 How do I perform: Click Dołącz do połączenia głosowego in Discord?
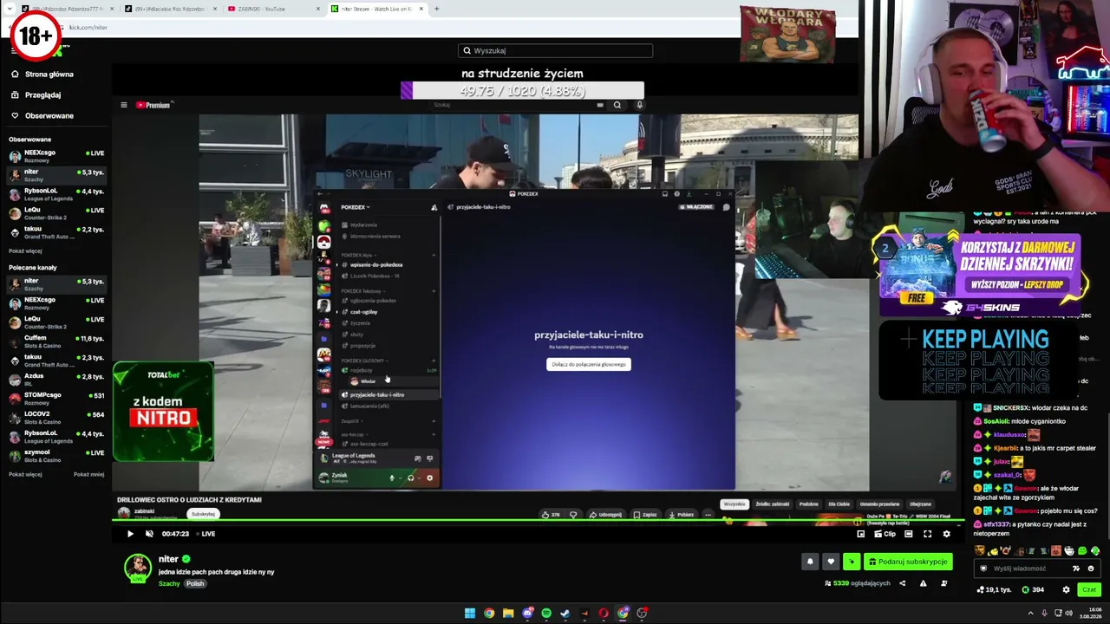pos(589,365)
